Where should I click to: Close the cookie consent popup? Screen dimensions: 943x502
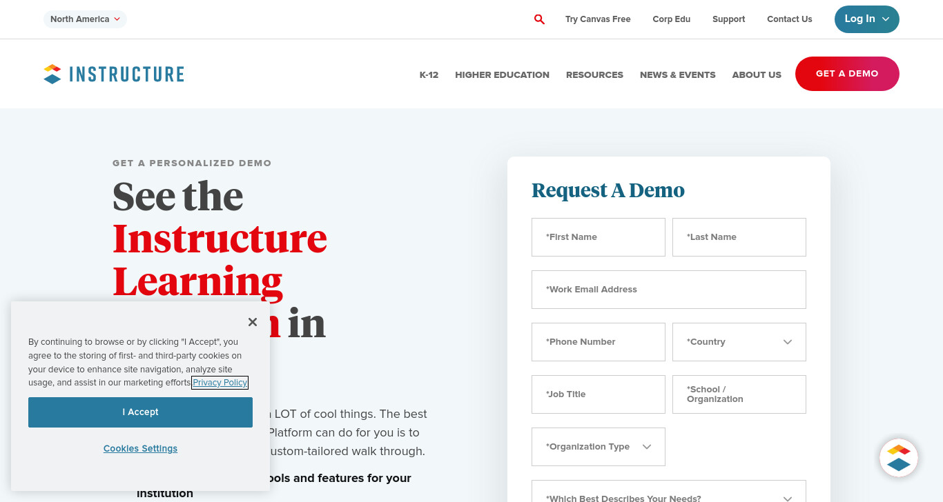[253, 322]
